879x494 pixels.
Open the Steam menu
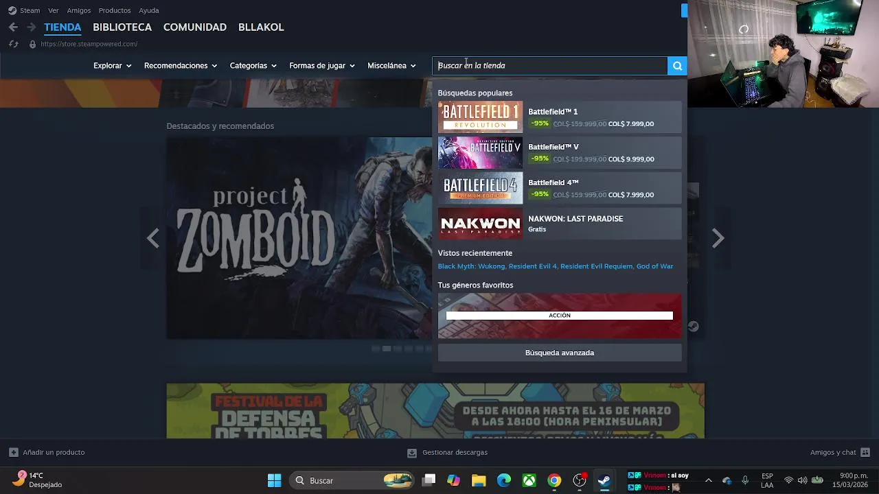(30, 10)
